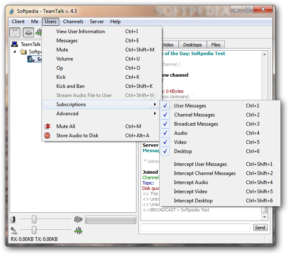The height and width of the screenshot is (255, 289).
Task: Click the green waveform icon beside the microphone slider
Action: (x=78, y=230)
